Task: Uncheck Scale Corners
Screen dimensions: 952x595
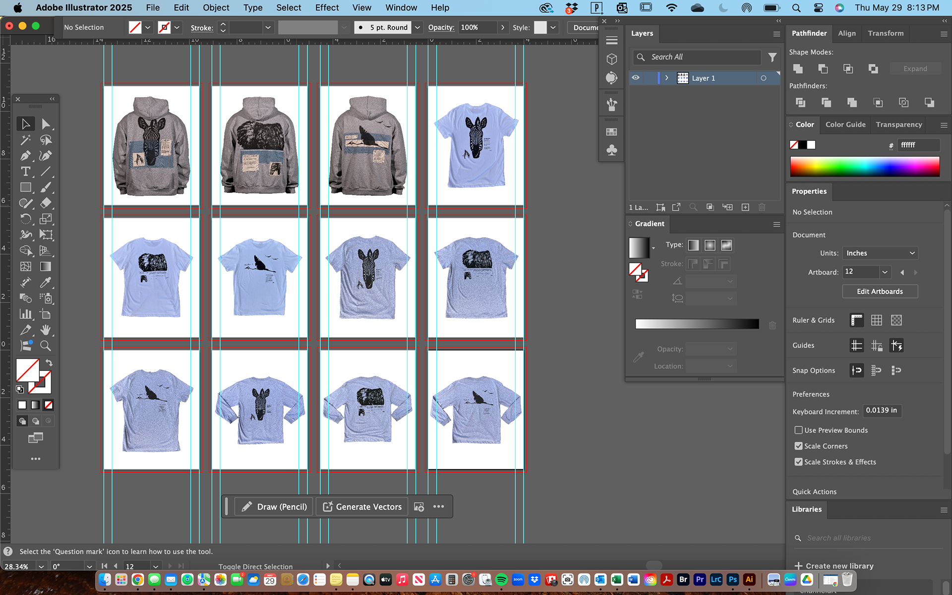Action: click(798, 446)
